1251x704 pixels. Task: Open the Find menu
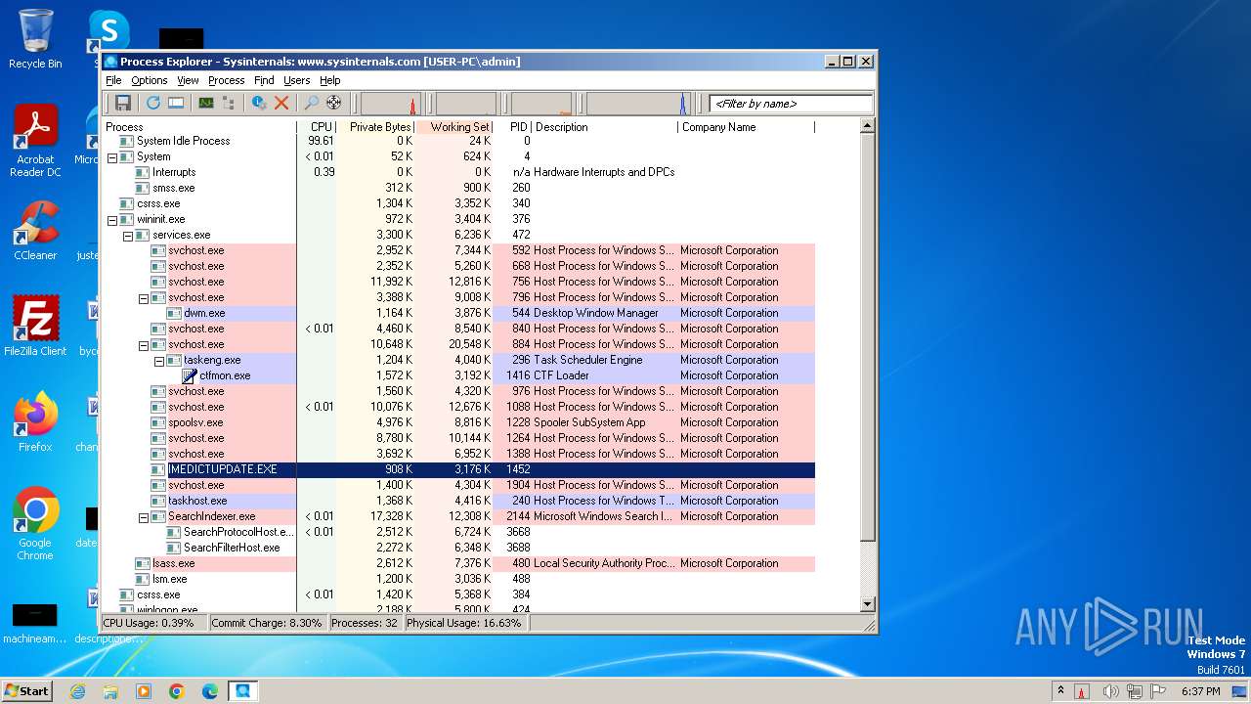pyautogui.click(x=264, y=80)
